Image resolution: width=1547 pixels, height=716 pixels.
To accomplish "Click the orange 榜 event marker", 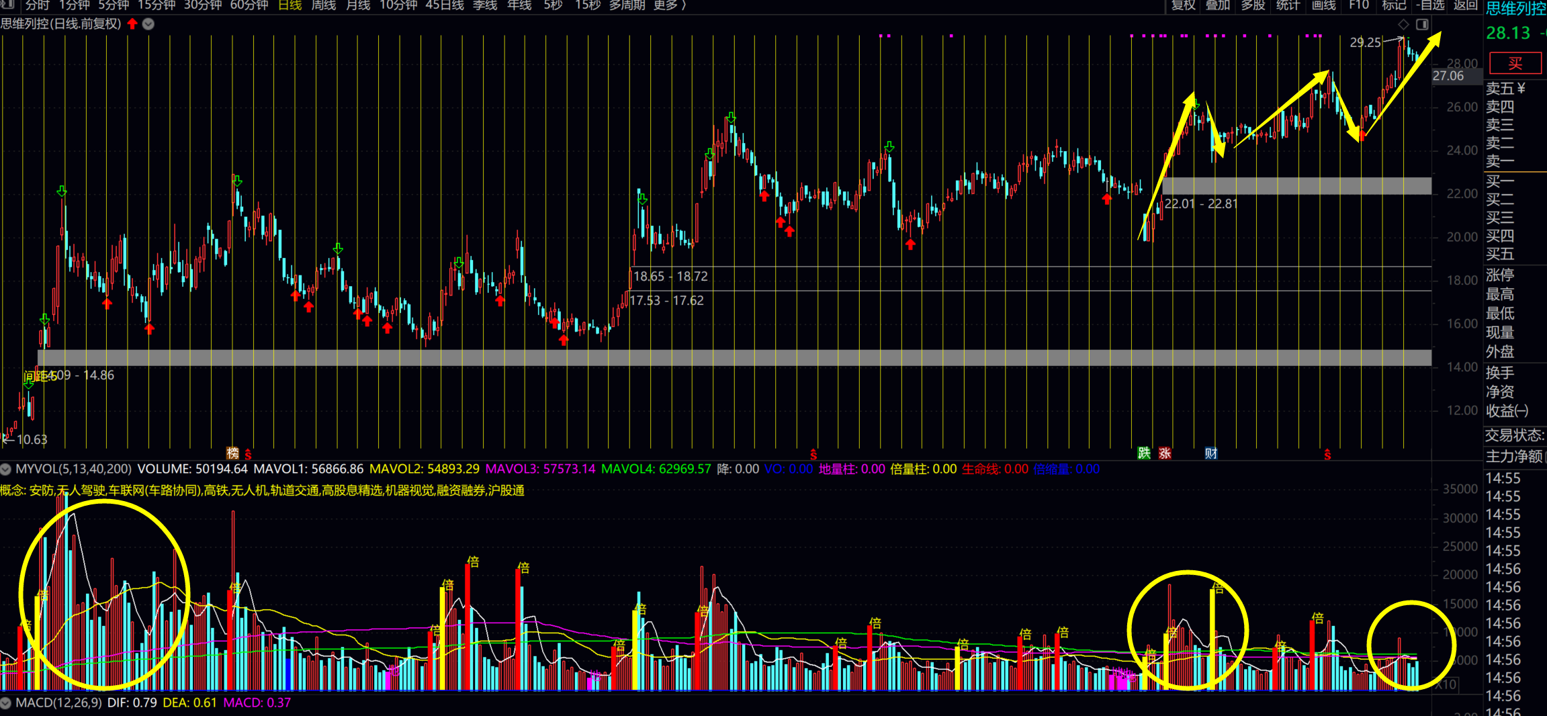I will [232, 453].
